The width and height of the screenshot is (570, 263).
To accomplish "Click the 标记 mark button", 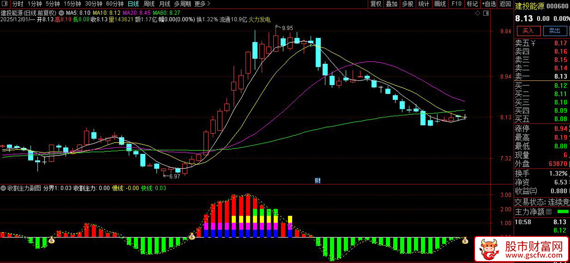I will pyautogui.click(x=472, y=4).
